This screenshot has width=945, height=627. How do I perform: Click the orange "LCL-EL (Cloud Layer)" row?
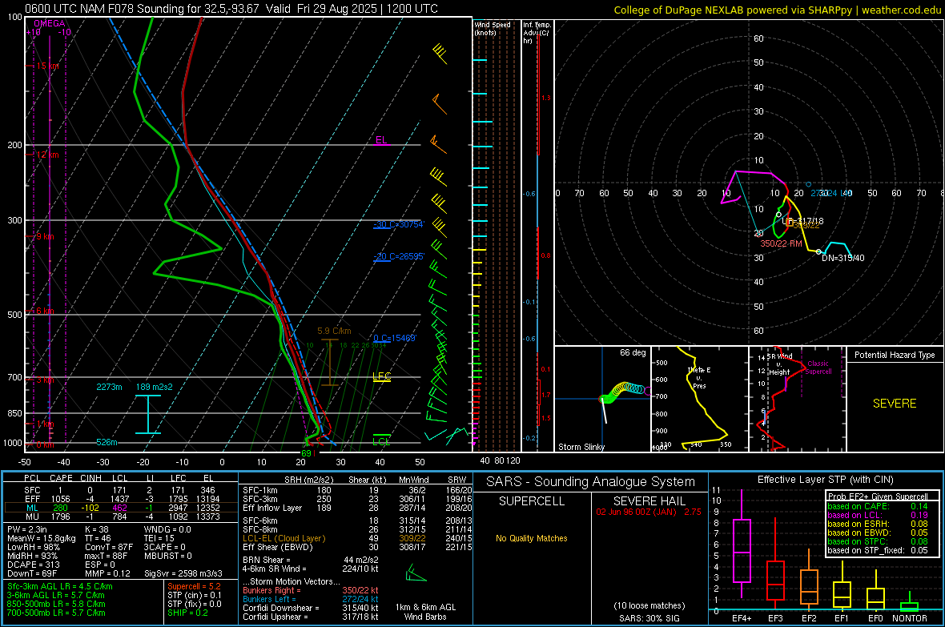point(357,538)
